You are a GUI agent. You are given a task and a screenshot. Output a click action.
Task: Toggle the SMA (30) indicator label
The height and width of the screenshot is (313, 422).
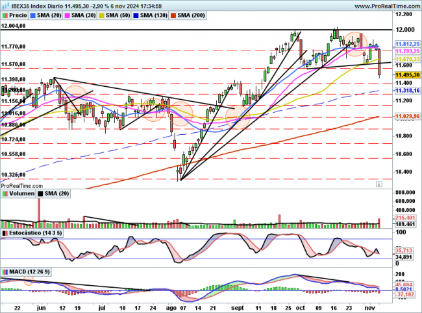pos(84,14)
